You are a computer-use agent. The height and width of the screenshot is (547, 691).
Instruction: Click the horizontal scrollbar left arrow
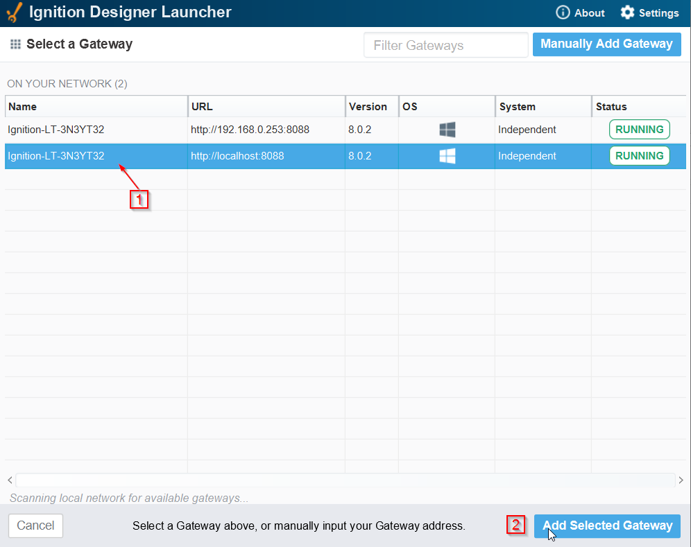tap(10, 480)
